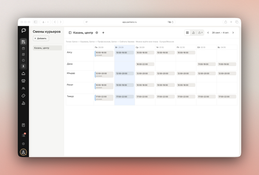Click the courier name Дина
The width and height of the screenshot is (259, 175).
point(69,64)
